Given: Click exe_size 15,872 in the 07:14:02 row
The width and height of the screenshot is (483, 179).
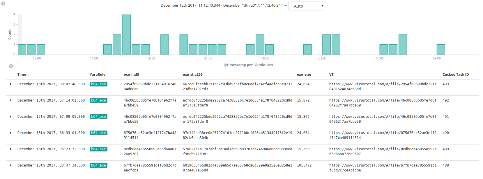Looking at the screenshot, I should click(x=303, y=100).
